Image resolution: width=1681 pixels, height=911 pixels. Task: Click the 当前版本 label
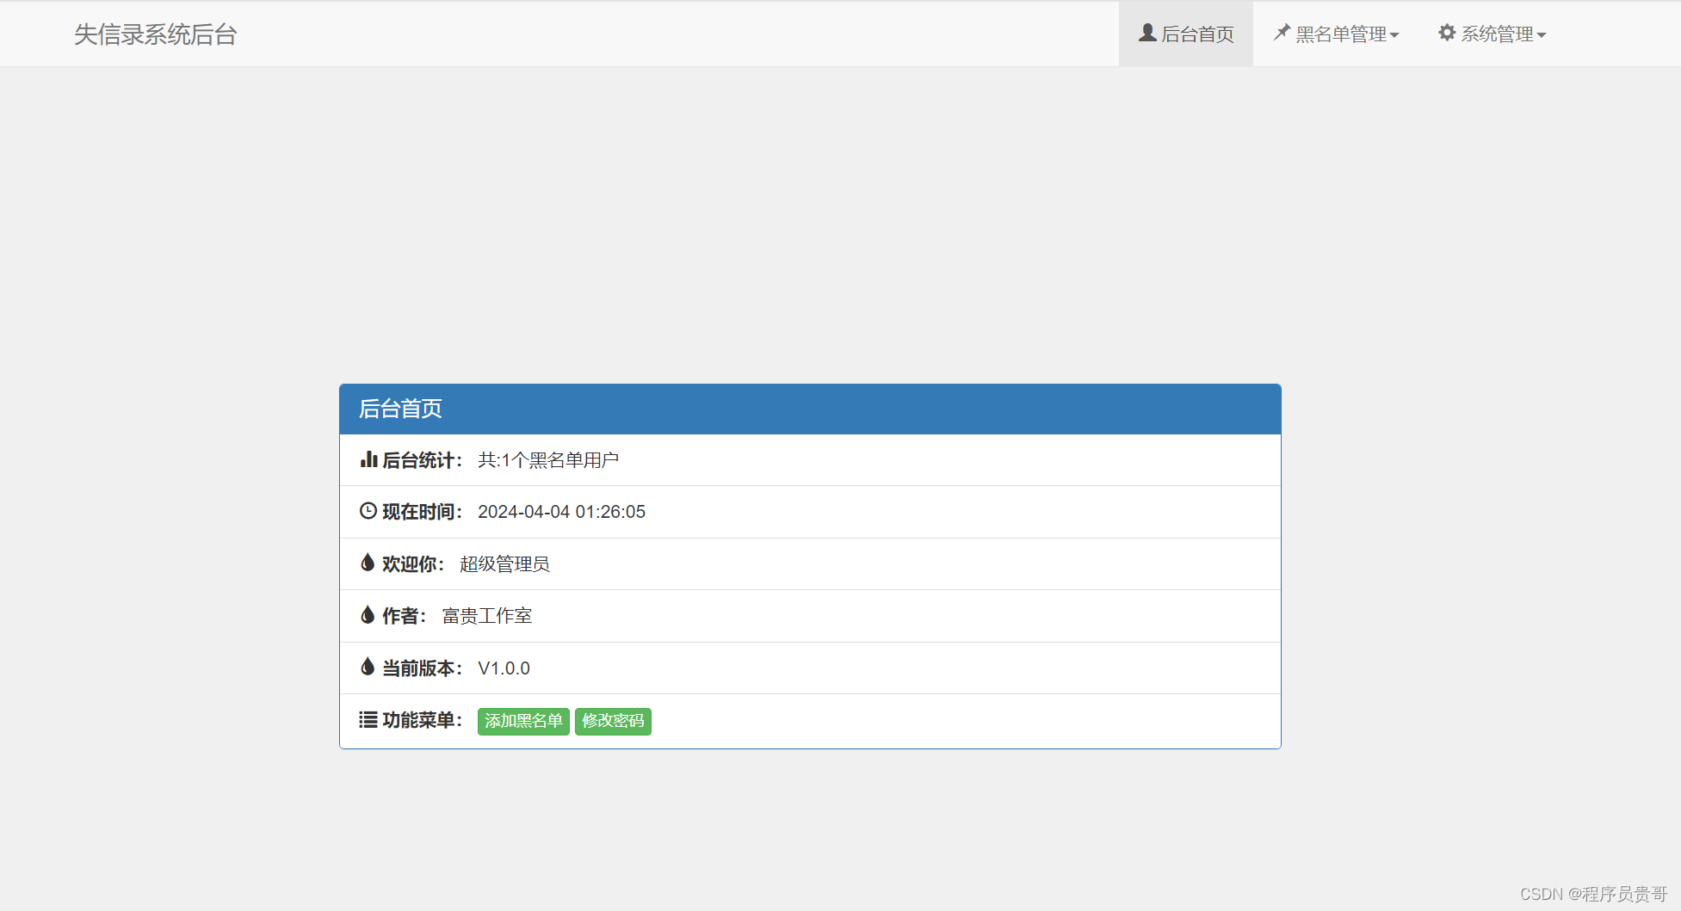click(x=422, y=668)
